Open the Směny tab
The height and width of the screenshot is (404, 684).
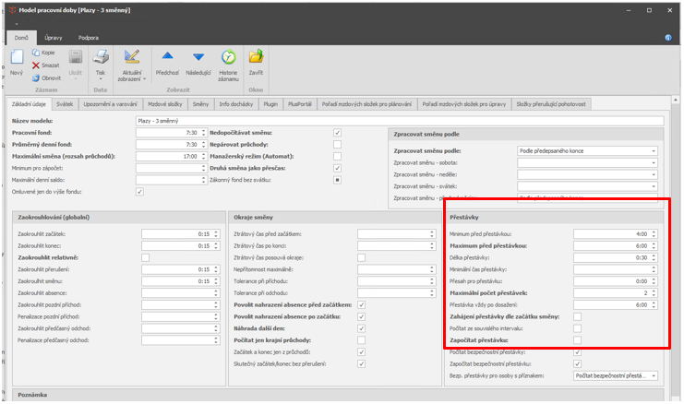200,104
